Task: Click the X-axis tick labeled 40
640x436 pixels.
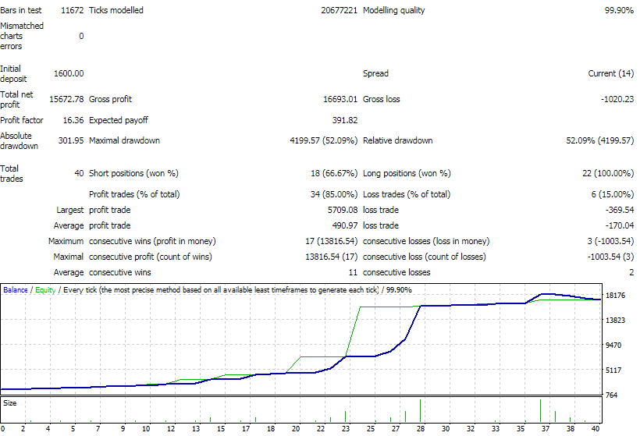Action: click(x=596, y=428)
